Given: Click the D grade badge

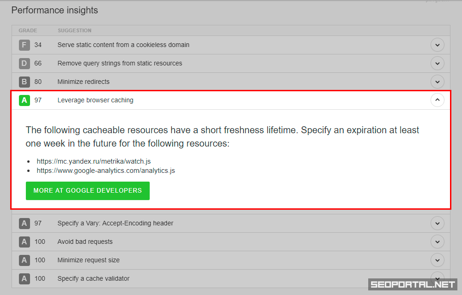Looking at the screenshot, I should coord(24,63).
